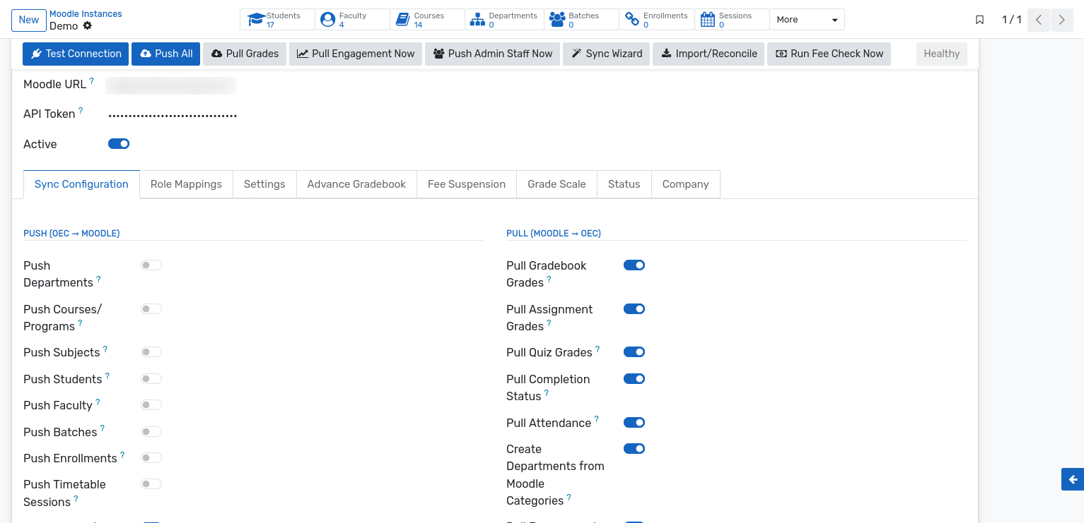The width and height of the screenshot is (1084, 523).
Task: Disable the Pull Gradebook Grades toggle
Action: [x=634, y=265]
